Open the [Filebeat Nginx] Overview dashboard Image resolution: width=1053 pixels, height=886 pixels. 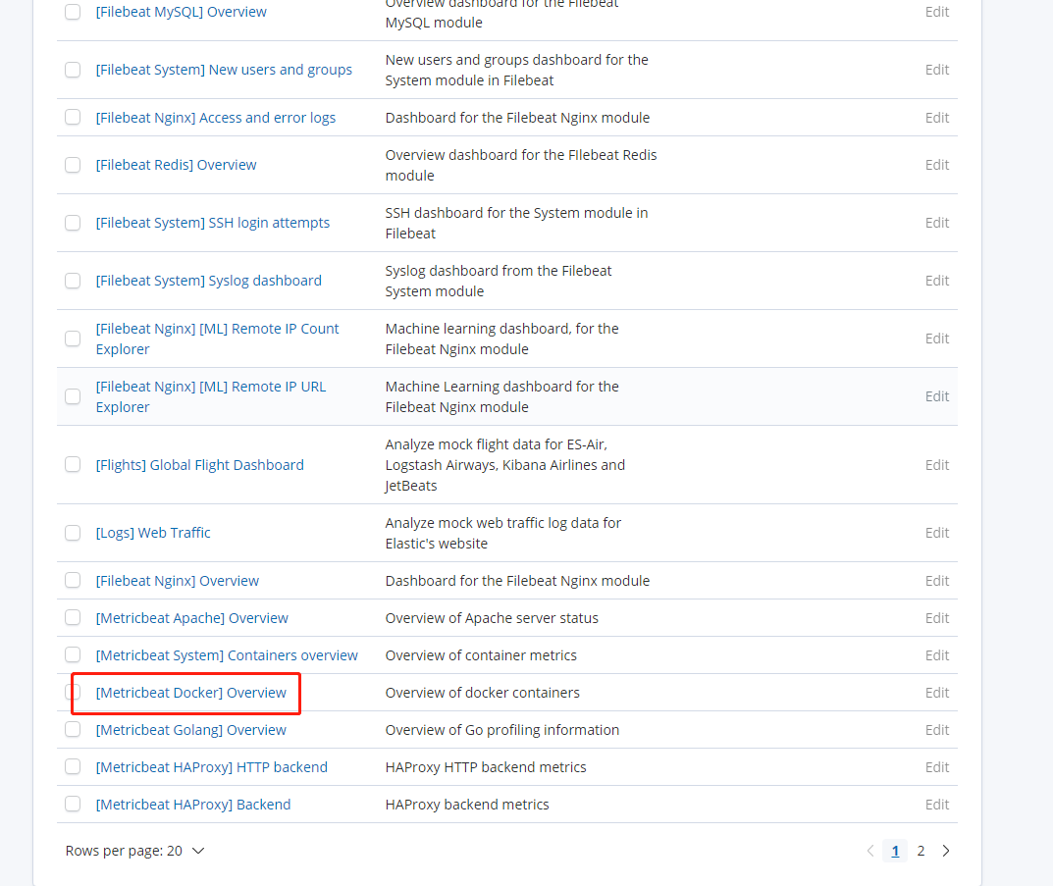[178, 581]
